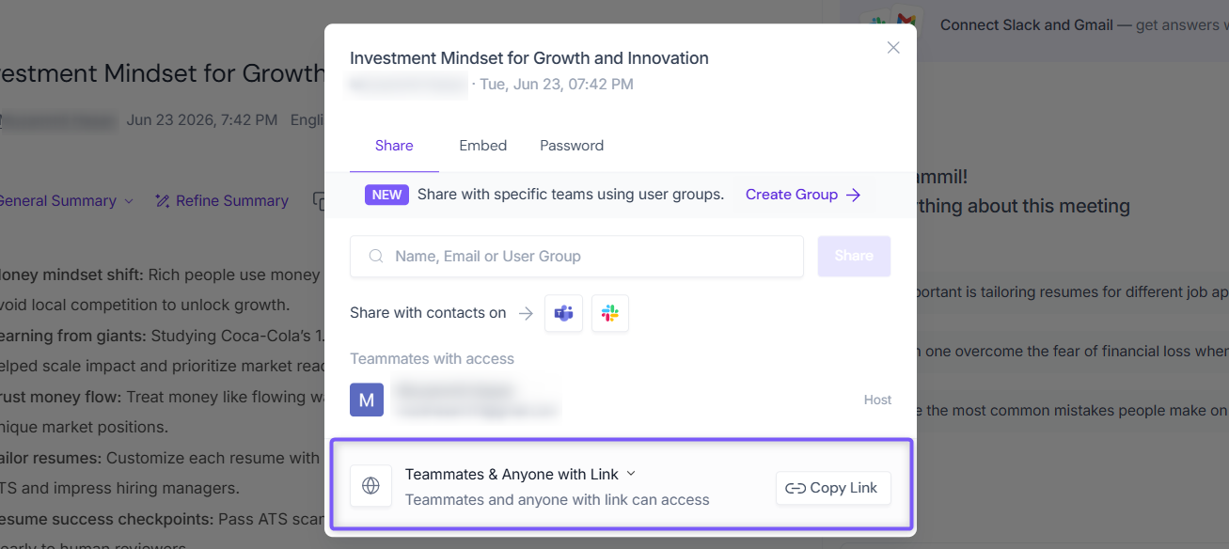Focus the Name, Email or User Group field

click(576, 256)
